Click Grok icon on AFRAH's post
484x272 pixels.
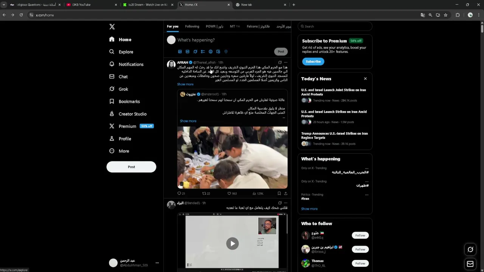click(280, 62)
